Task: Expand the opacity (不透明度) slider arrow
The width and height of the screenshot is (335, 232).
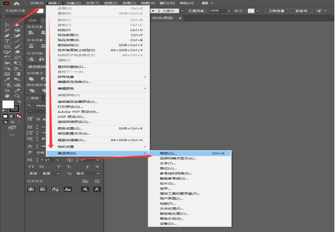Action: 229,11
